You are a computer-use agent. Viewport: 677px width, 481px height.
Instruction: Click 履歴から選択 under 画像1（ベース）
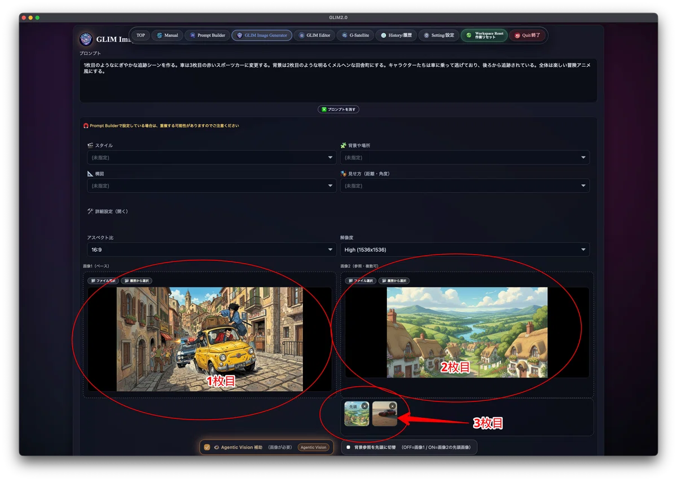point(137,281)
